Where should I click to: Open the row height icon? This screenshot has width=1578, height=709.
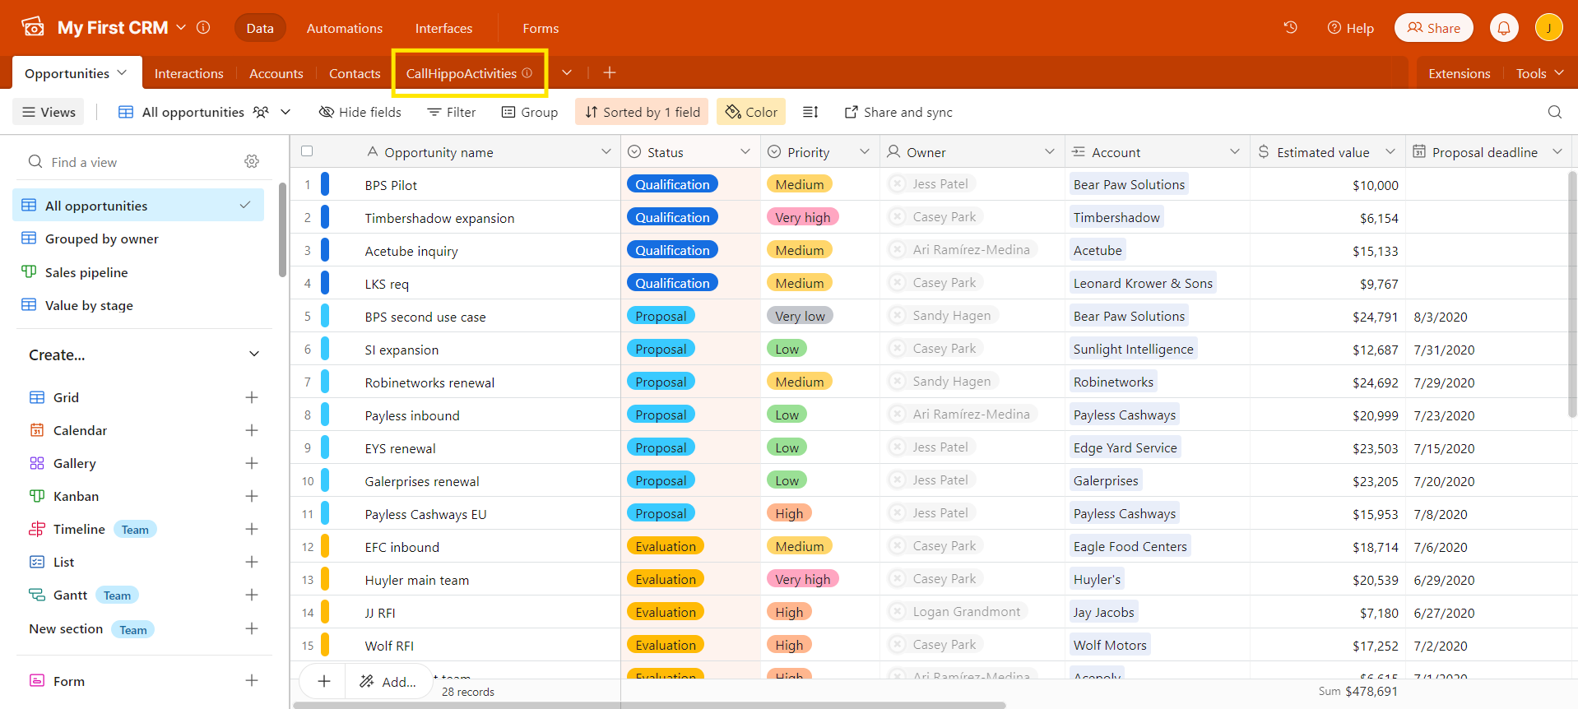(x=810, y=112)
